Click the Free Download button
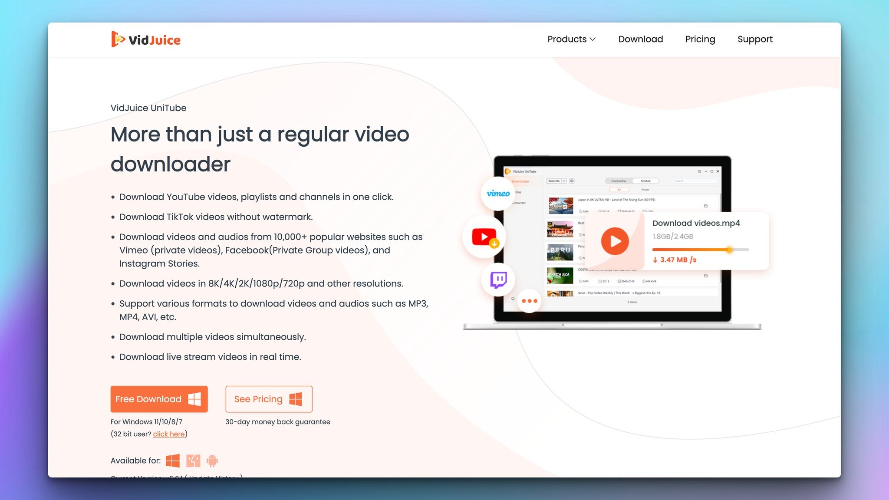 coord(159,399)
